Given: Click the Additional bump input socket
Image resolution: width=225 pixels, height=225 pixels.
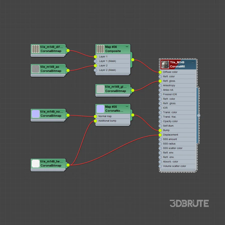Looking at the screenshot, I should (x=95, y=121).
